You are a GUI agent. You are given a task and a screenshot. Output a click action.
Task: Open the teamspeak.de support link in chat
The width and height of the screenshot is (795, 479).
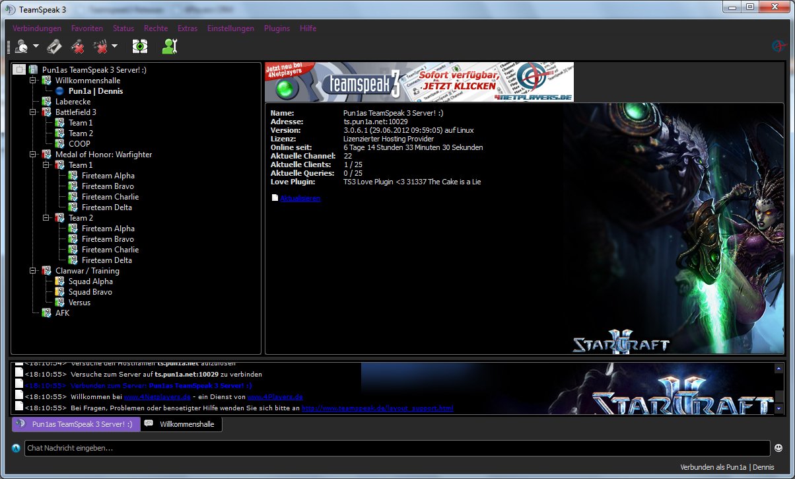click(x=377, y=408)
